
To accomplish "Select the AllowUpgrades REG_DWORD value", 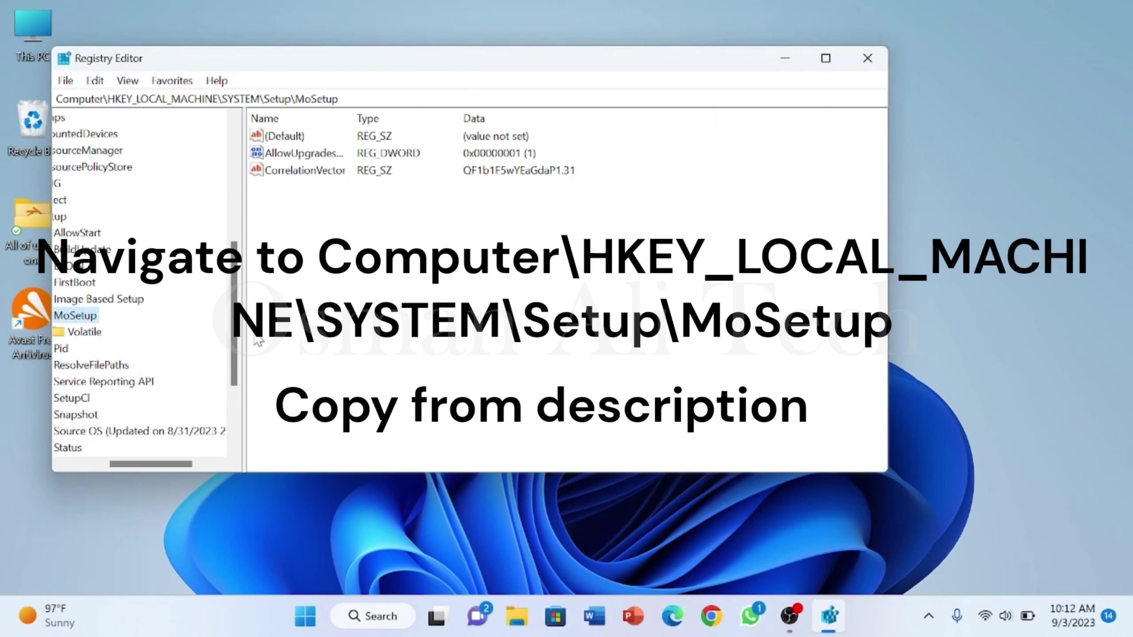I will pyautogui.click(x=304, y=153).
